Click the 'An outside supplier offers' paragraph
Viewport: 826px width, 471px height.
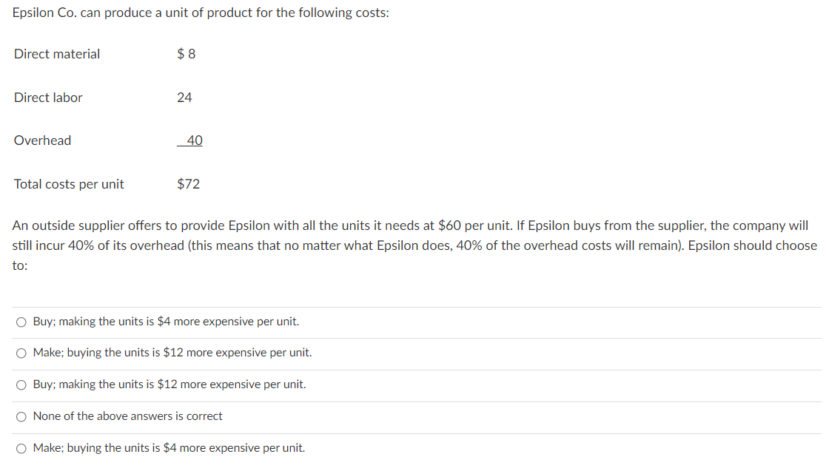(414, 245)
